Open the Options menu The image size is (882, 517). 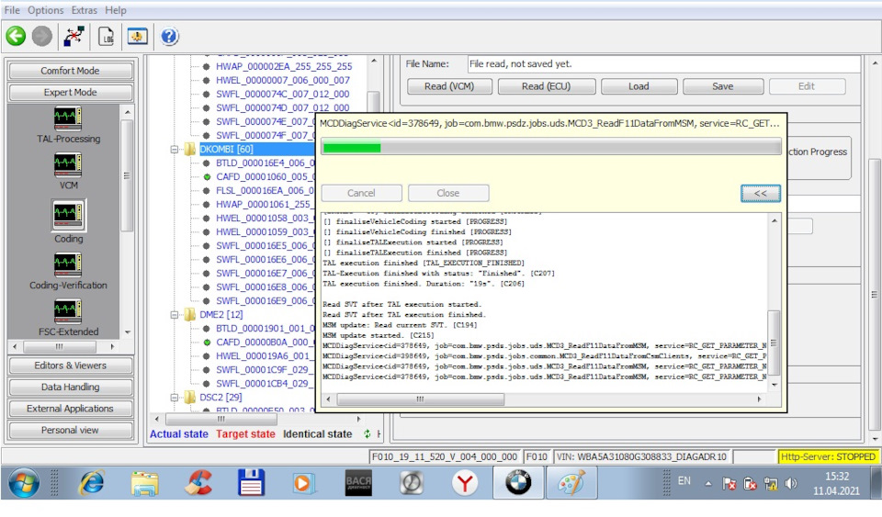46,10
